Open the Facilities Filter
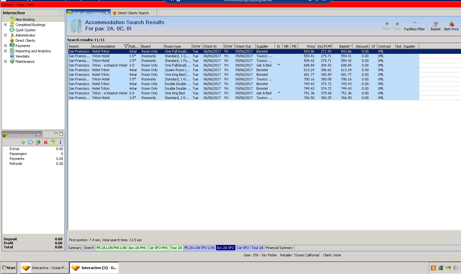This screenshot has width=461, height=274. coord(414,26)
